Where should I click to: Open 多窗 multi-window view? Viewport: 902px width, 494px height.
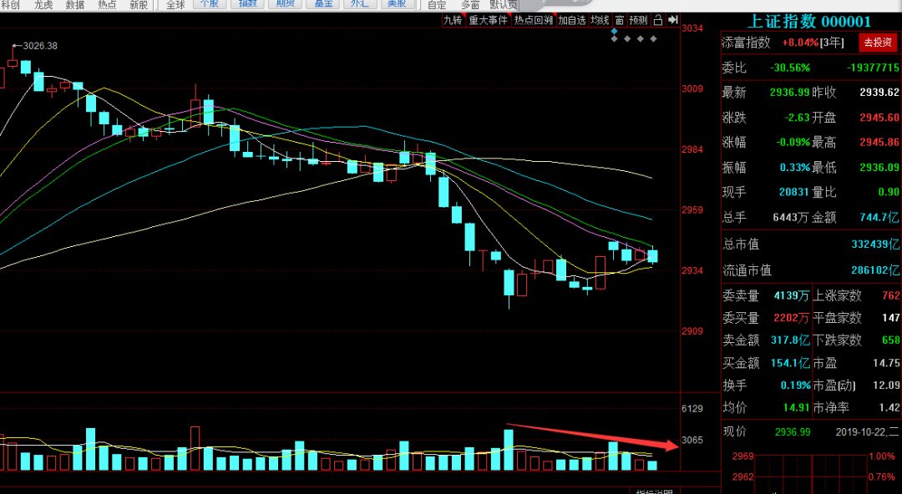pos(469,5)
